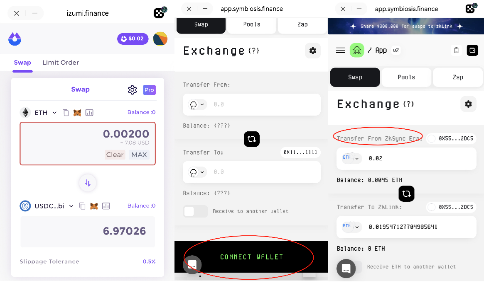Open izumi swap settings gear
Image resolution: width=484 pixels, height=283 pixels.
pyautogui.click(x=133, y=90)
